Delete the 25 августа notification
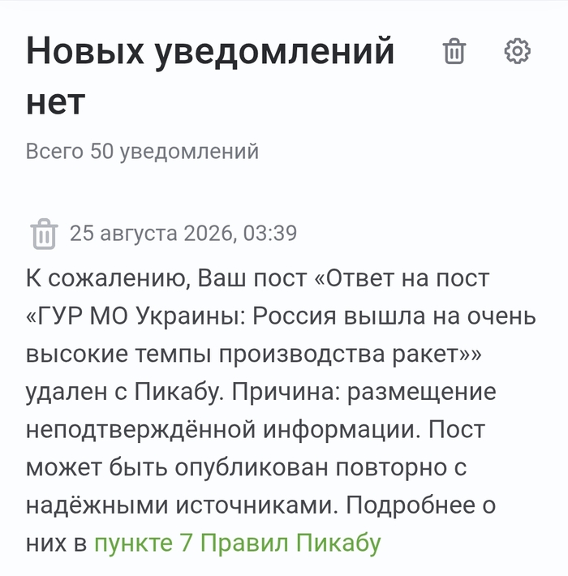 coord(44,234)
